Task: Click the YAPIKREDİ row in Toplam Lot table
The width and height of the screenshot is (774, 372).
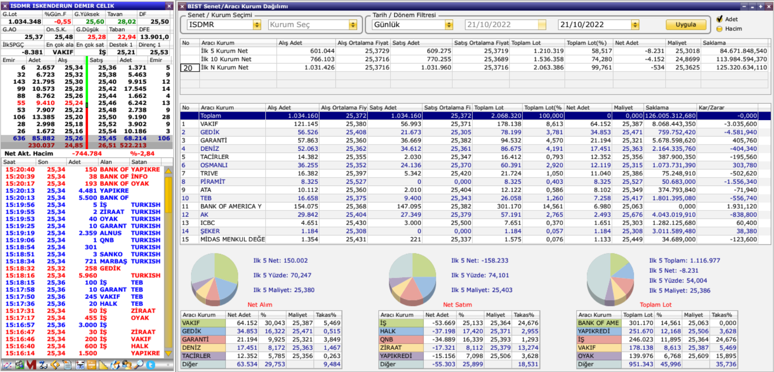Action: click(x=657, y=332)
